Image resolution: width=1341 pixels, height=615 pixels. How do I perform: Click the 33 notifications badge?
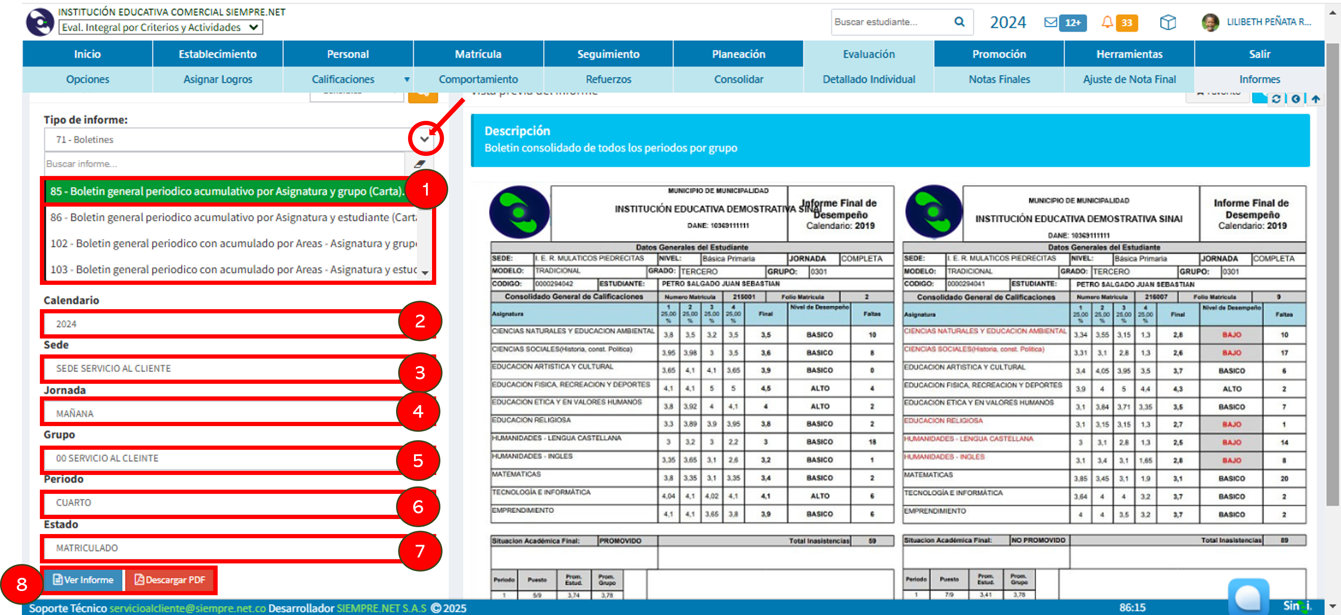coord(1127,22)
